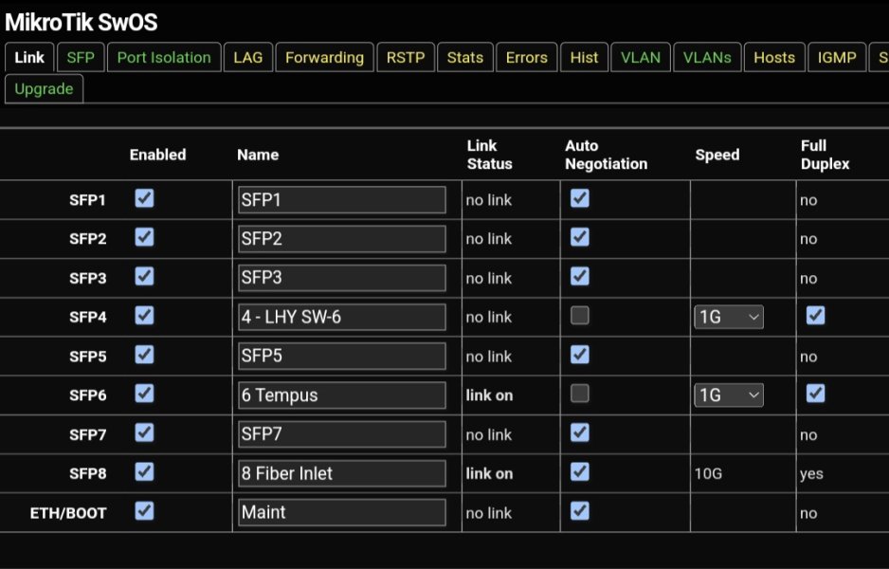Open the SFP4 Speed dropdown
Screen dimensions: 889x569
click(x=729, y=317)
